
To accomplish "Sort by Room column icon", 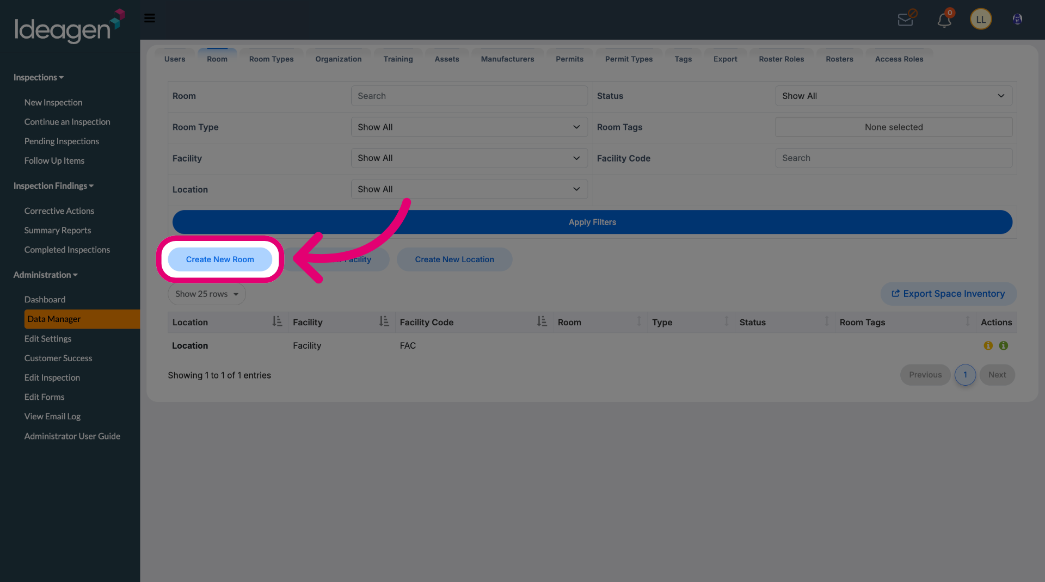I will point(639,321).
